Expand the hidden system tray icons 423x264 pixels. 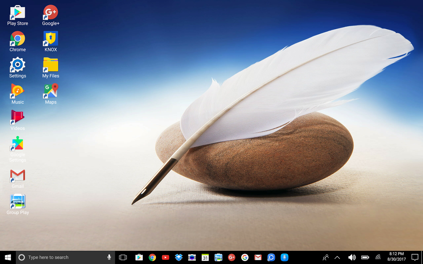point(337,257)
